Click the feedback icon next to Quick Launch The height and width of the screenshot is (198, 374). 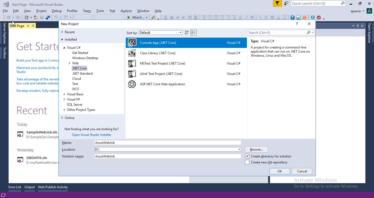[x=286, y=3]
